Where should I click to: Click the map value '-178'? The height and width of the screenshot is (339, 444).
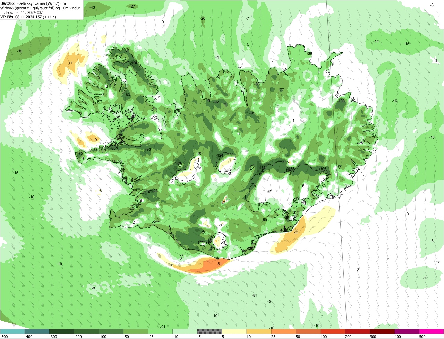point(178,163)
